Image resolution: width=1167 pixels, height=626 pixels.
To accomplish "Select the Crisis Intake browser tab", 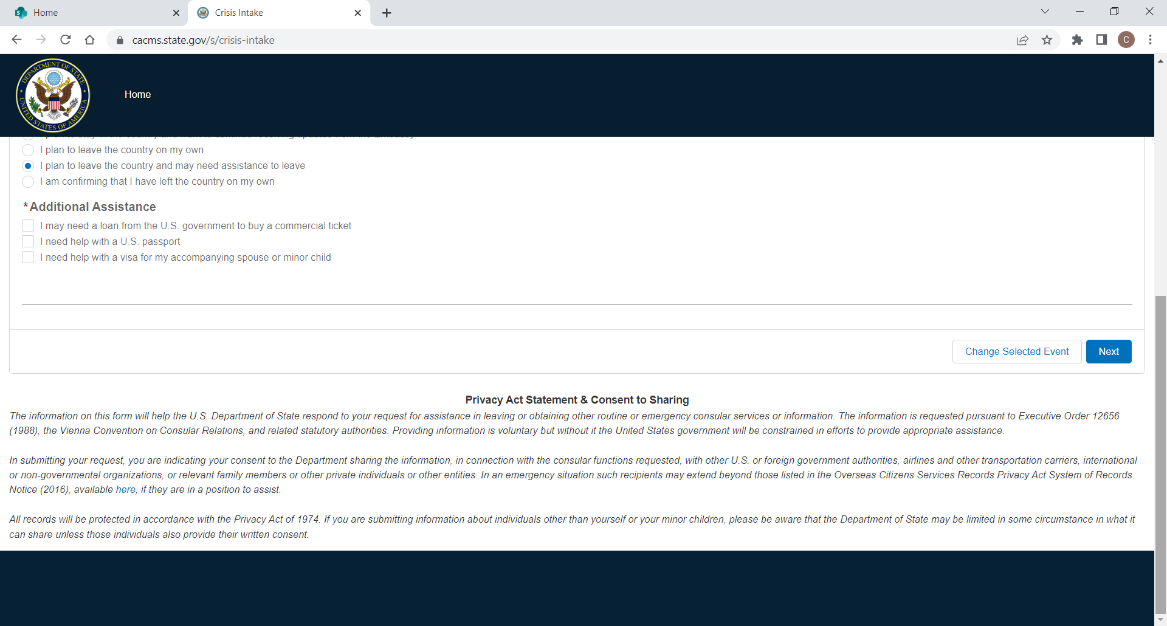I will pos(279,13).
